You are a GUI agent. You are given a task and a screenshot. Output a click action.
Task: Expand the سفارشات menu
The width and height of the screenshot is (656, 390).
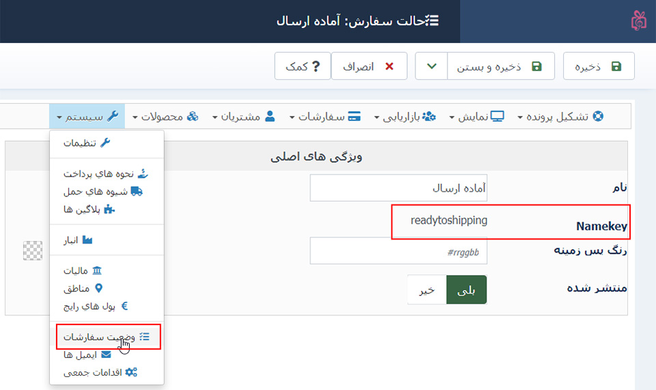coord(325,116)
